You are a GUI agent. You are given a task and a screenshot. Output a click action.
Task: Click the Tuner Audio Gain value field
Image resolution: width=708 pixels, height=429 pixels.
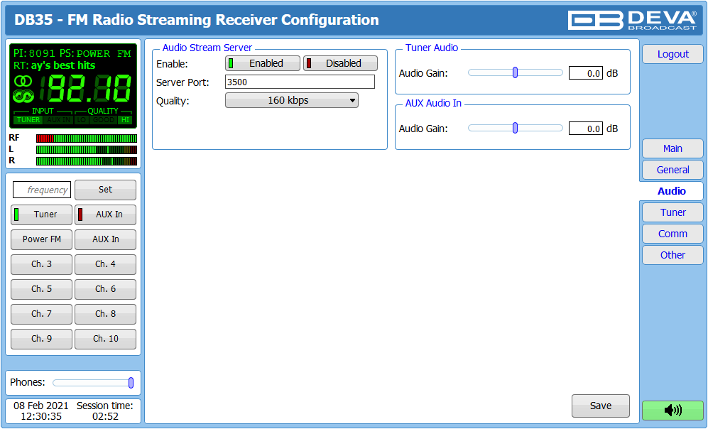pyautogui.click(x=586, y=73)
